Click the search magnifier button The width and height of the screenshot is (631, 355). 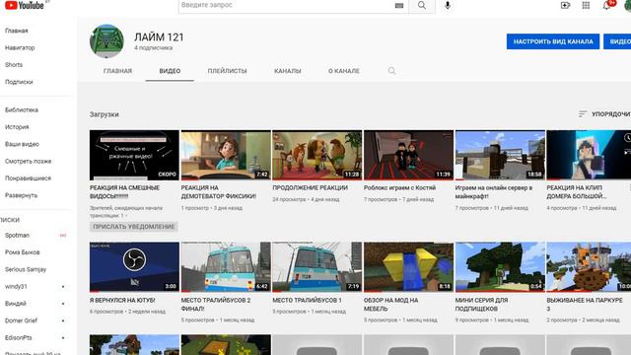click(422, 6)
